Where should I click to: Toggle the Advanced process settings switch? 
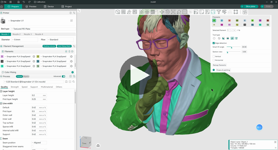63,76
